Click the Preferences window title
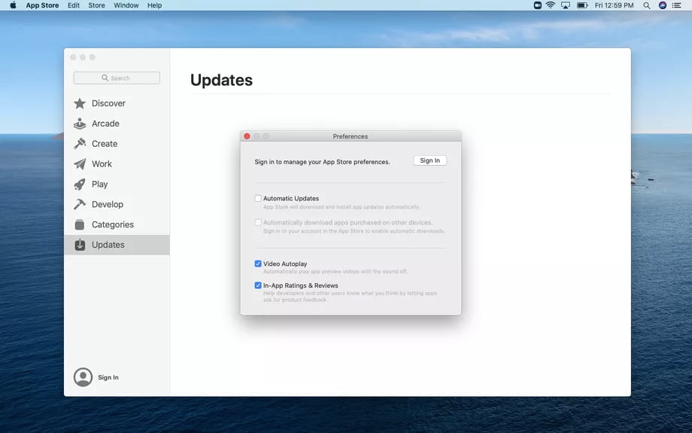 click(x=351, y=136)
